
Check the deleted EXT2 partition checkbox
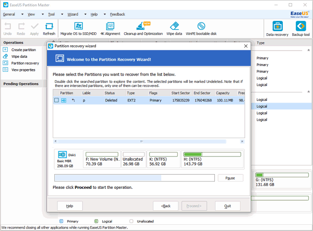click(x=56, y=100)
